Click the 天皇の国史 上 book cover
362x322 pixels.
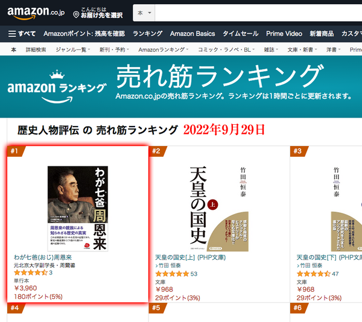[x=219, y=209]
